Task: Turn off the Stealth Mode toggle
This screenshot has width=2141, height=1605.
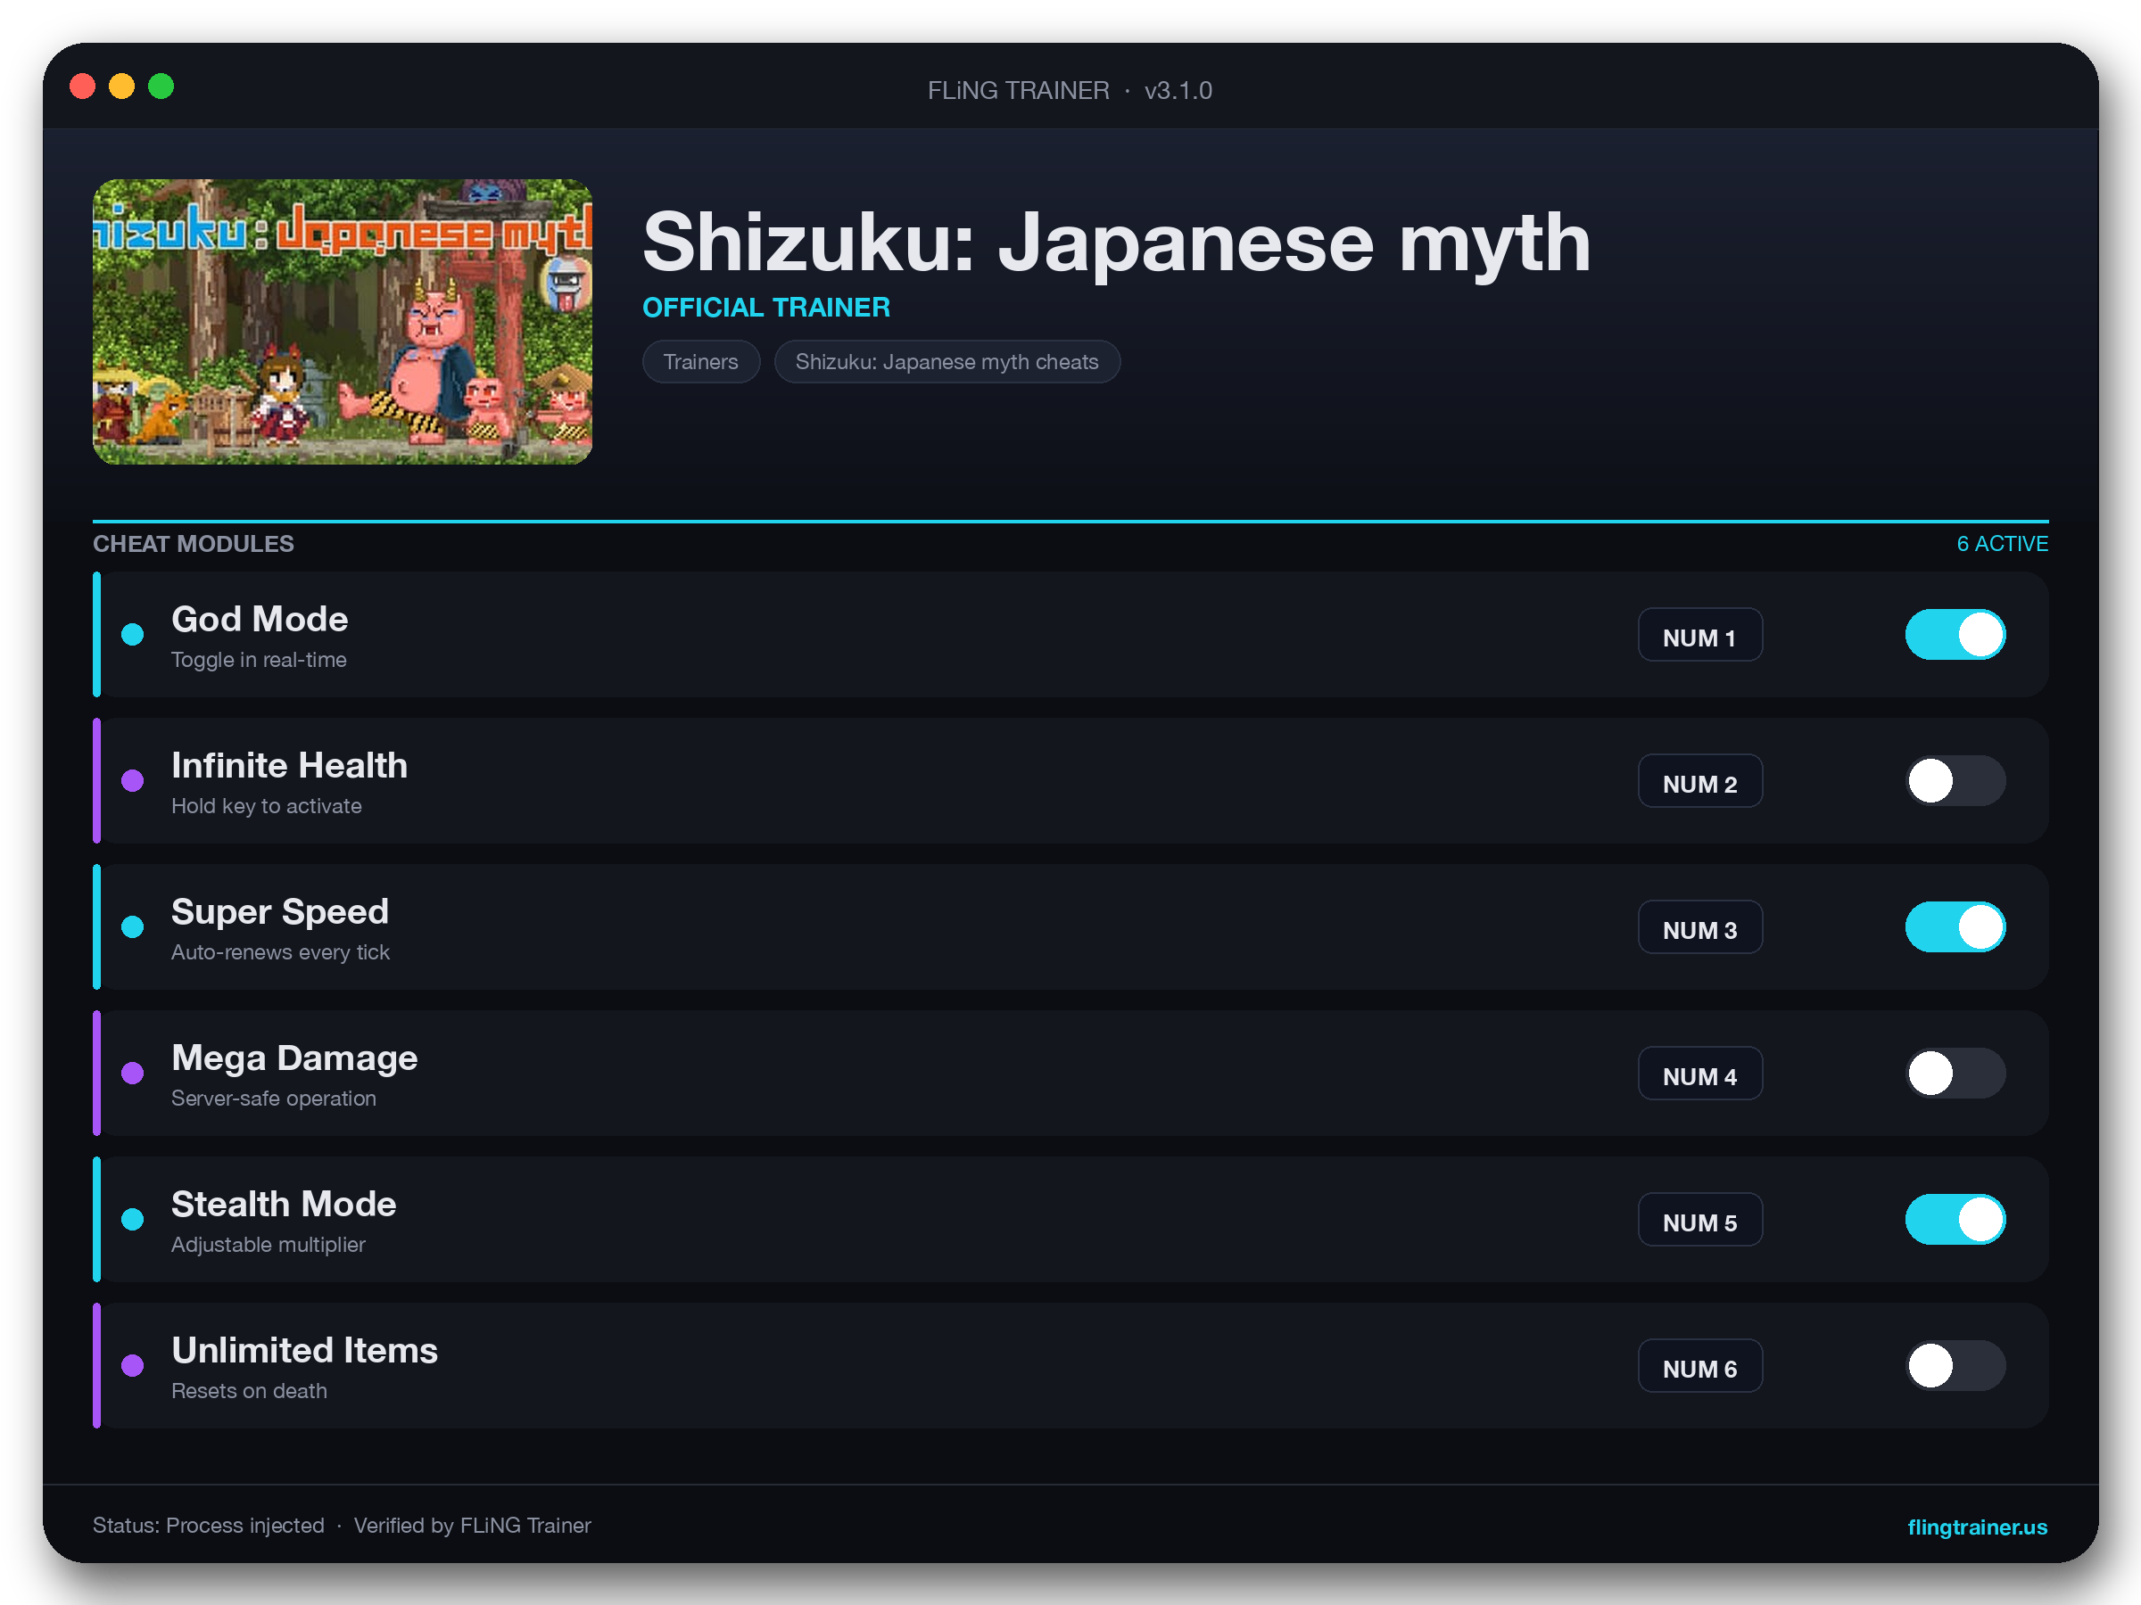Action: point(1955,1219)
